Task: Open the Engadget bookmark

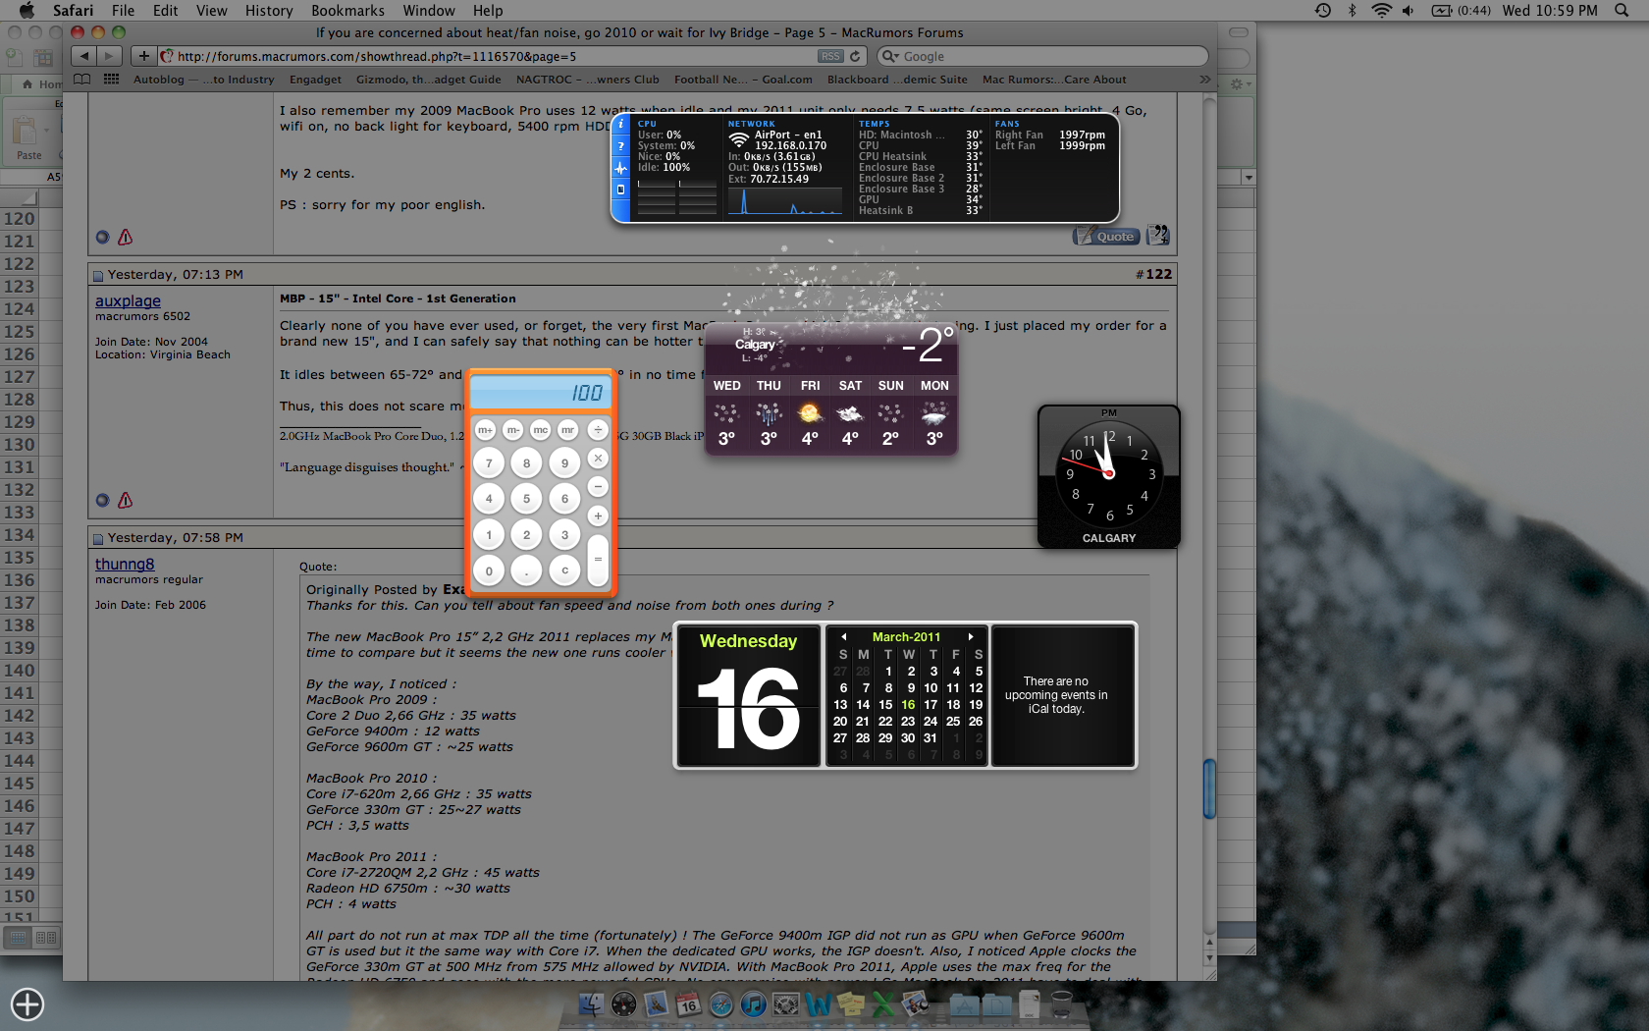Action: click(315, 80)
